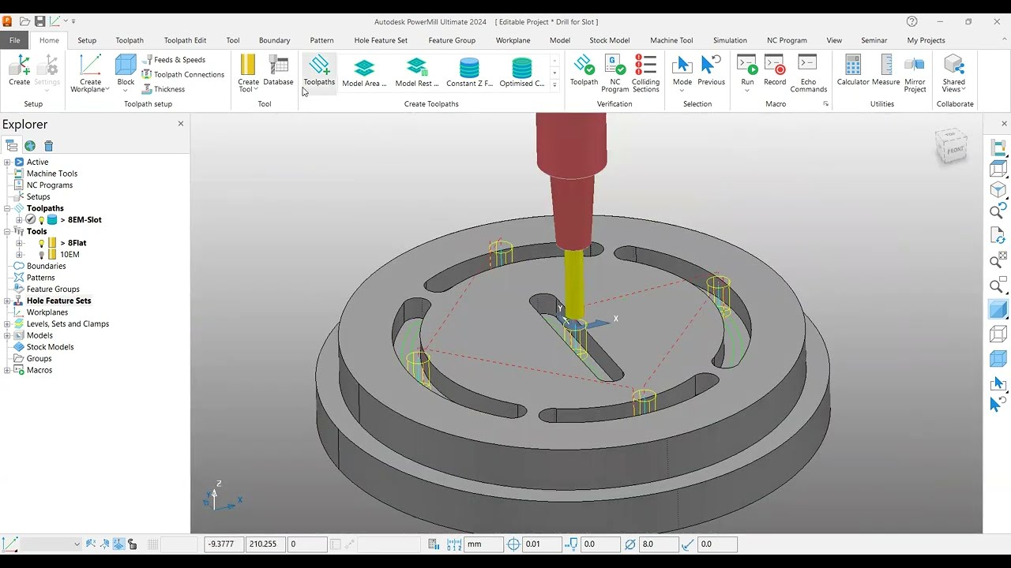Expand the 8Flat tool node
This screenshot has width=1011, height=568.
coord(19,243)
